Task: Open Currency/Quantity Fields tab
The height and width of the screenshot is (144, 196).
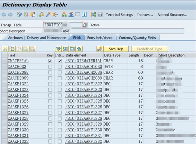Action: point(137,38)
